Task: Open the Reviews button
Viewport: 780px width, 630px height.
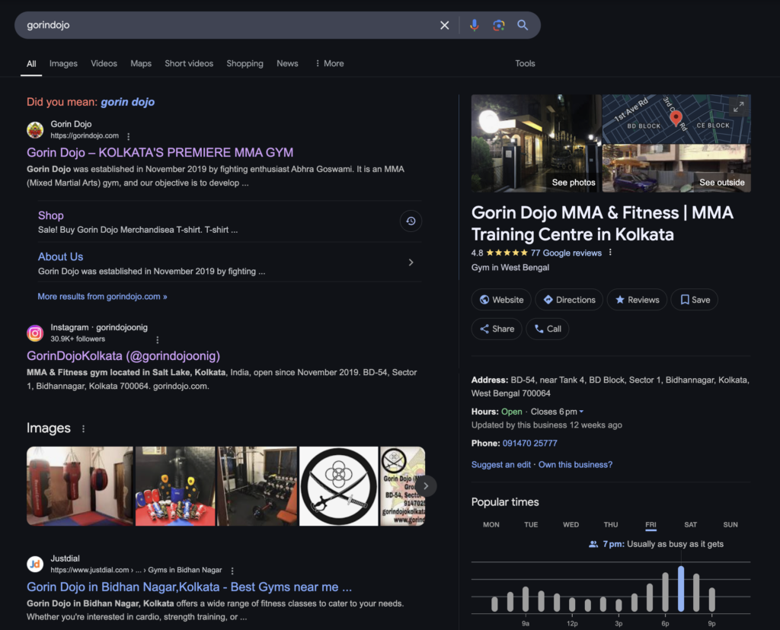Action: pos(637,300)
